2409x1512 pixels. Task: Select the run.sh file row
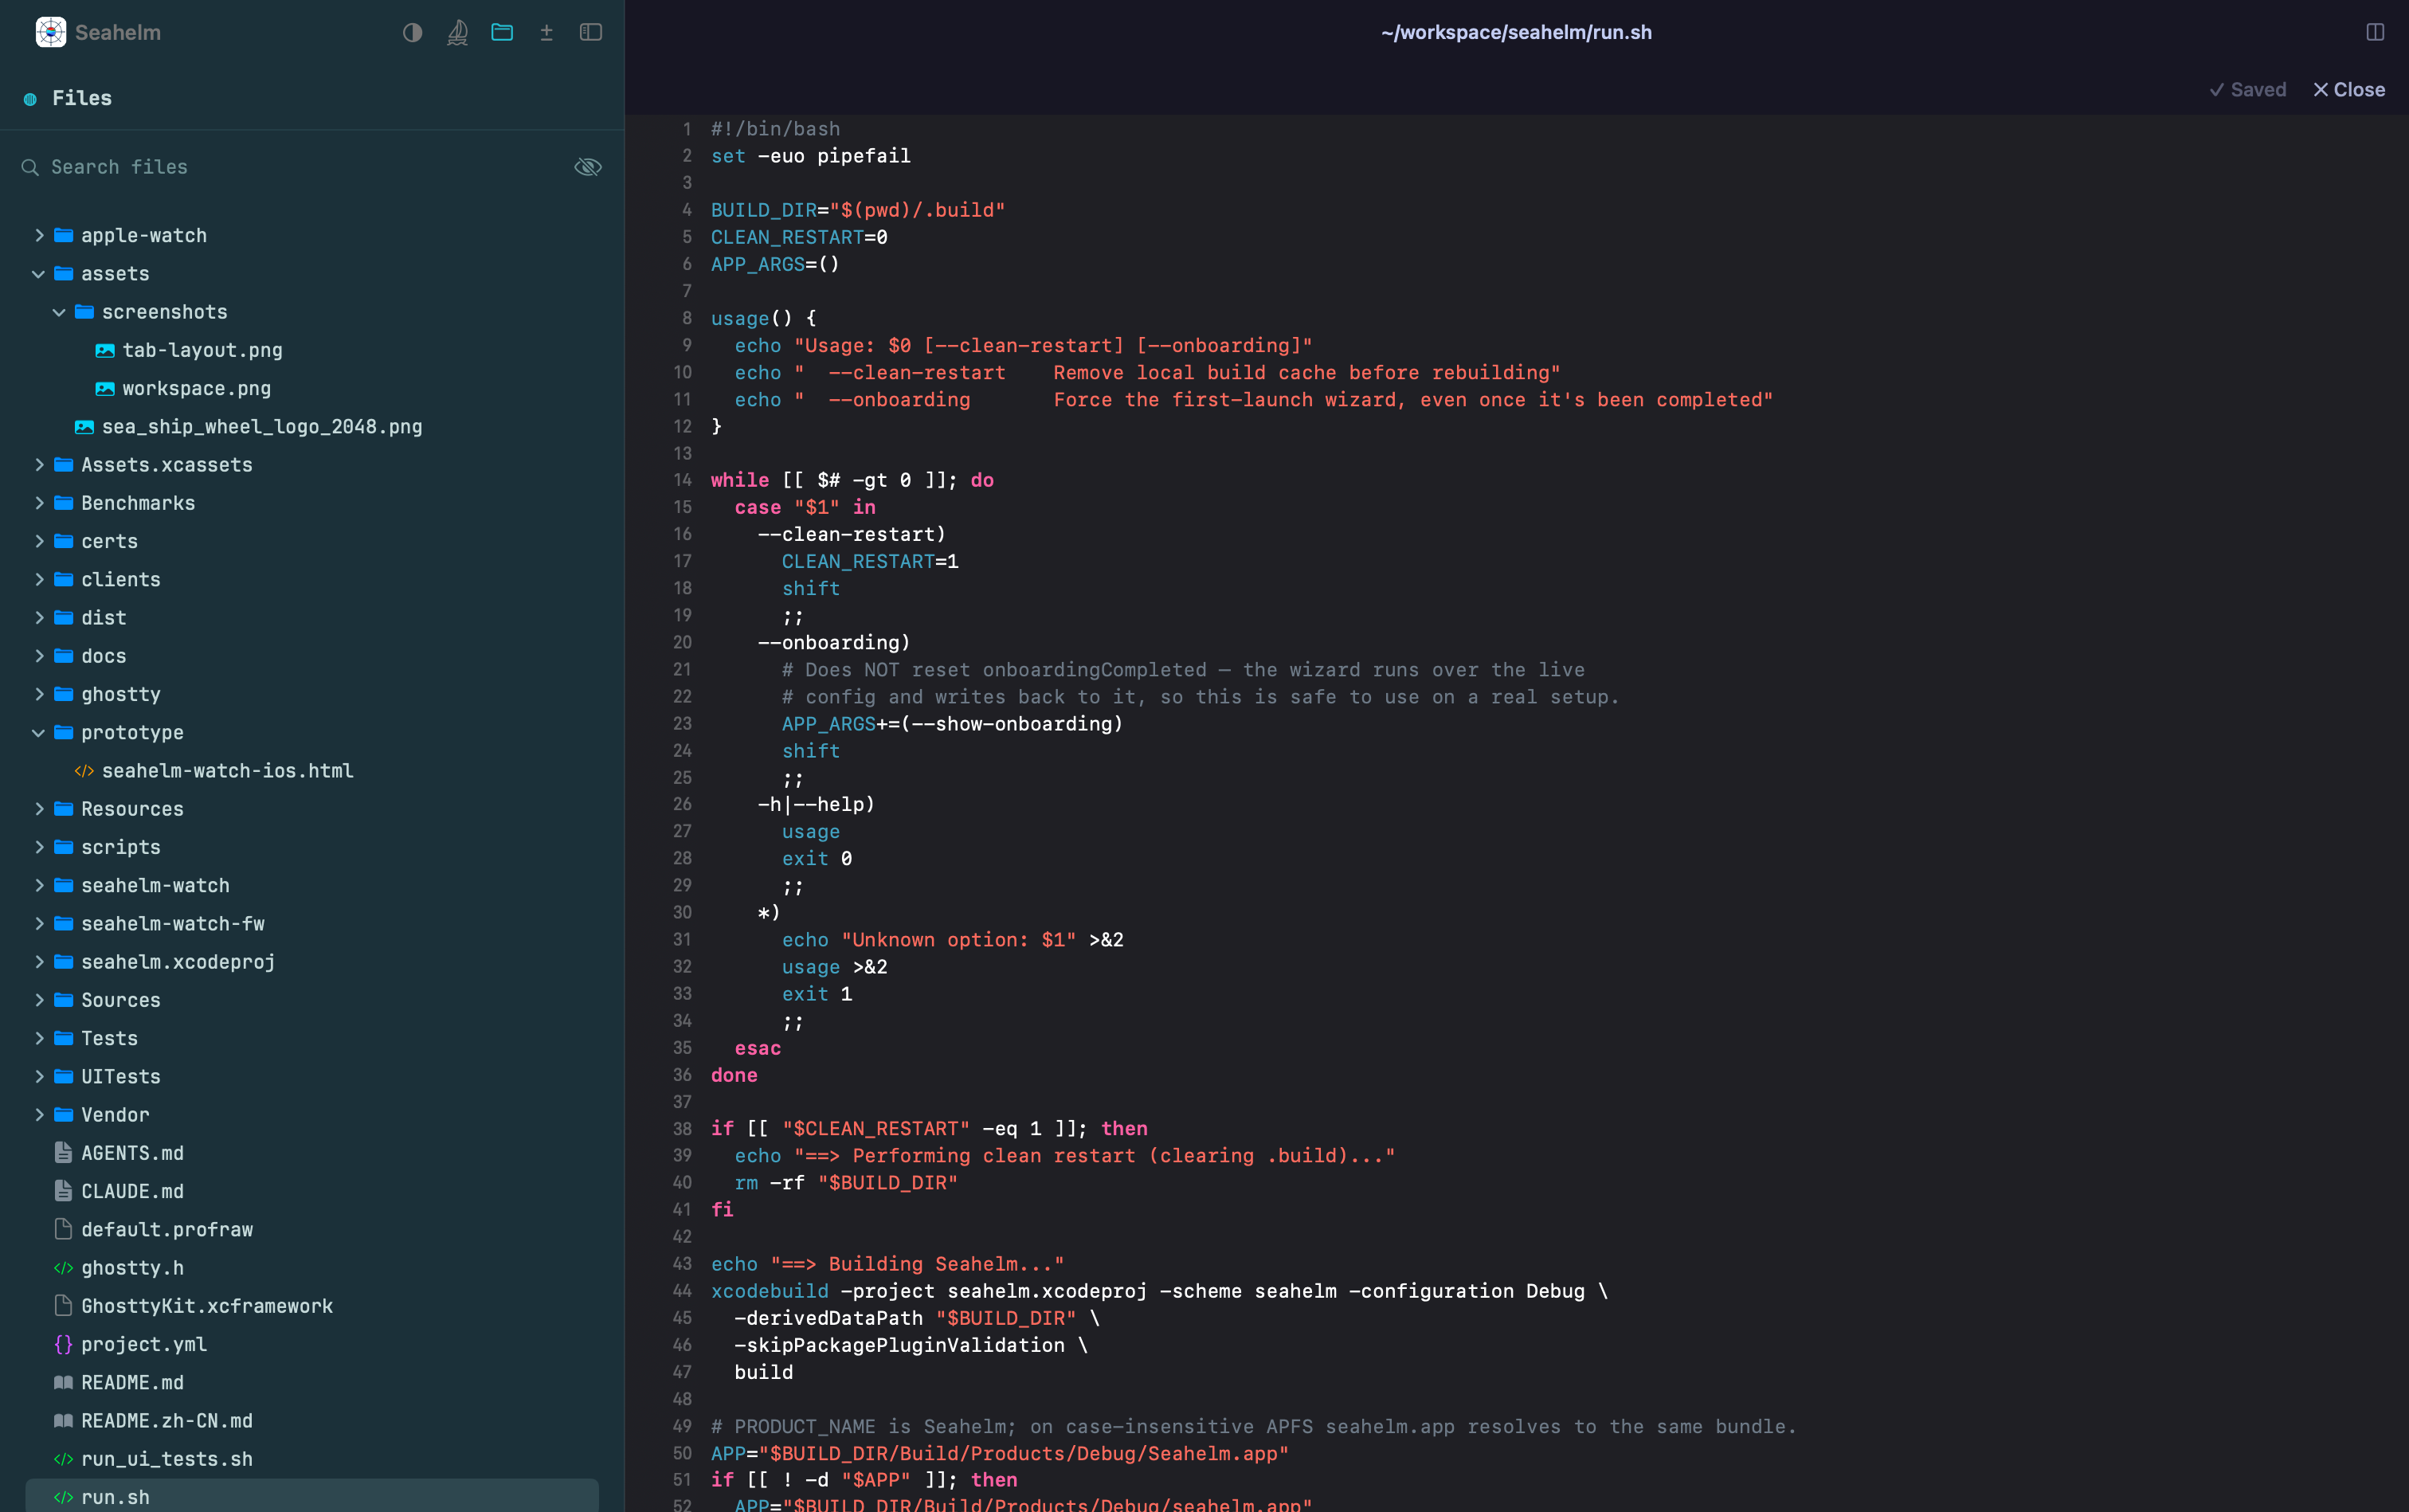coord(312,1497)
